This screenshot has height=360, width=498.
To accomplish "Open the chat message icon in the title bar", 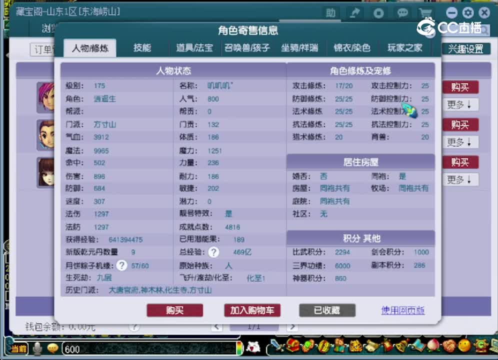I will tap(402, 13).
